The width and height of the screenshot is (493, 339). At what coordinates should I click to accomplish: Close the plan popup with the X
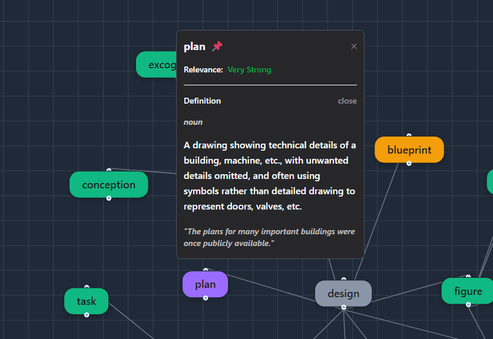click(x=354, y=46)
